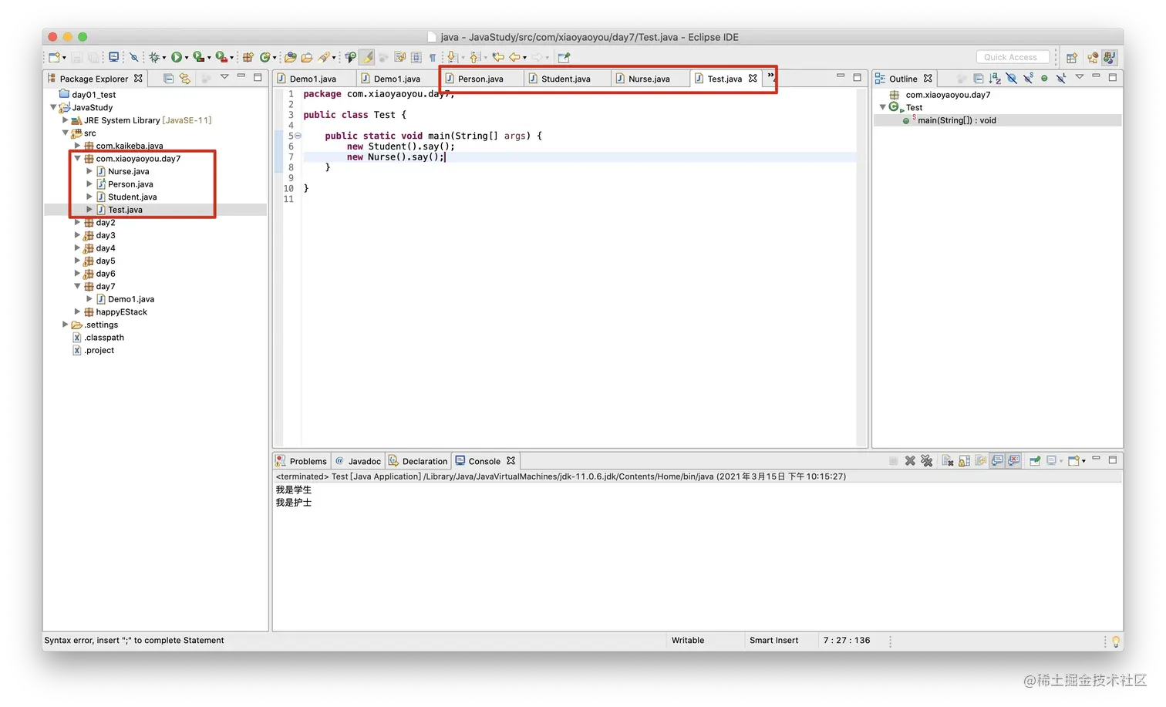Click the Open Task folder icon
The height and width of the screenshot is (707, 1166).
click(307, 57)
